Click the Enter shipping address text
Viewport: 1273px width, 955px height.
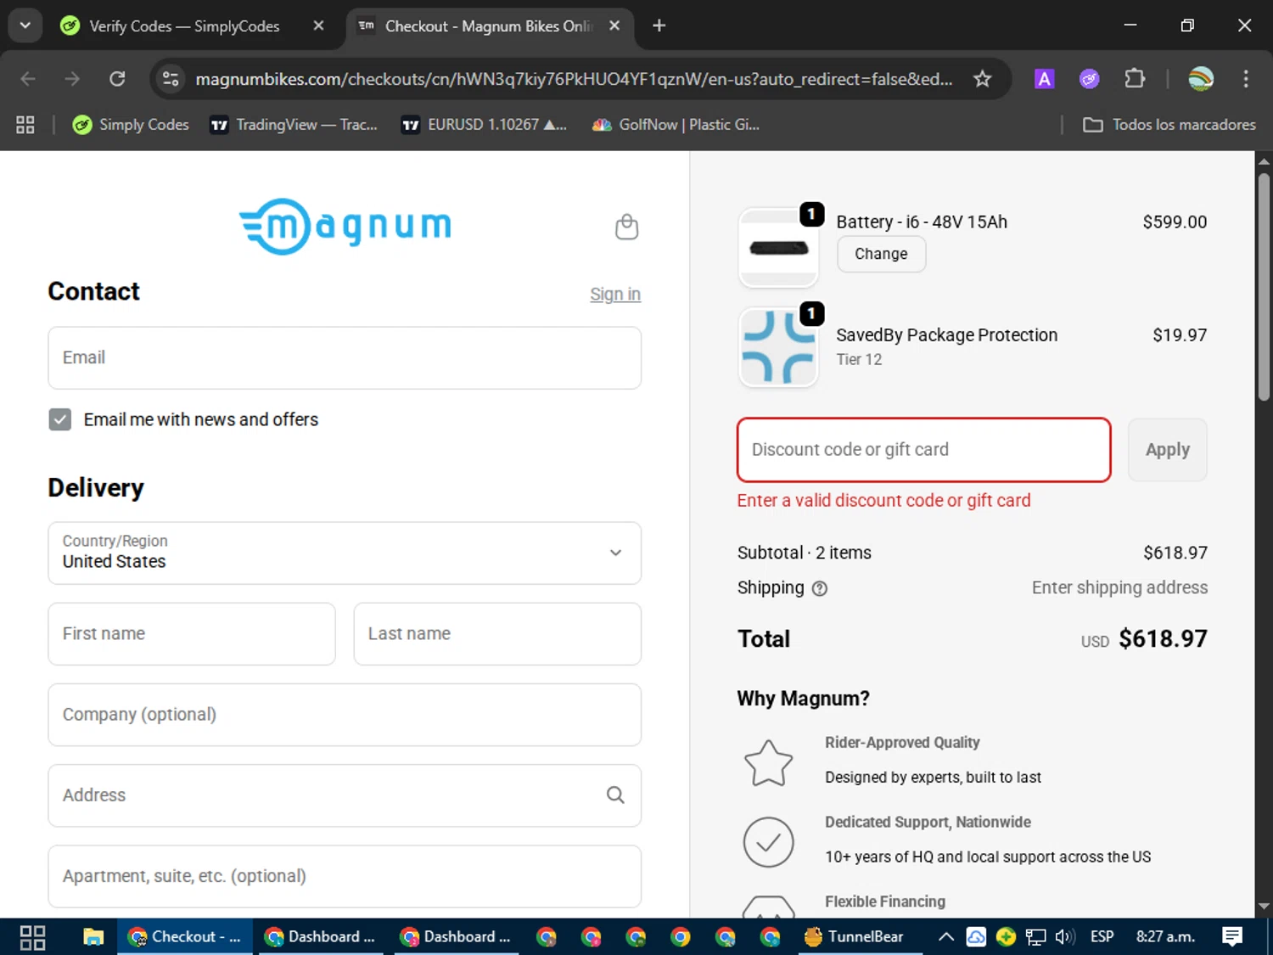[x=1119, y=588]
